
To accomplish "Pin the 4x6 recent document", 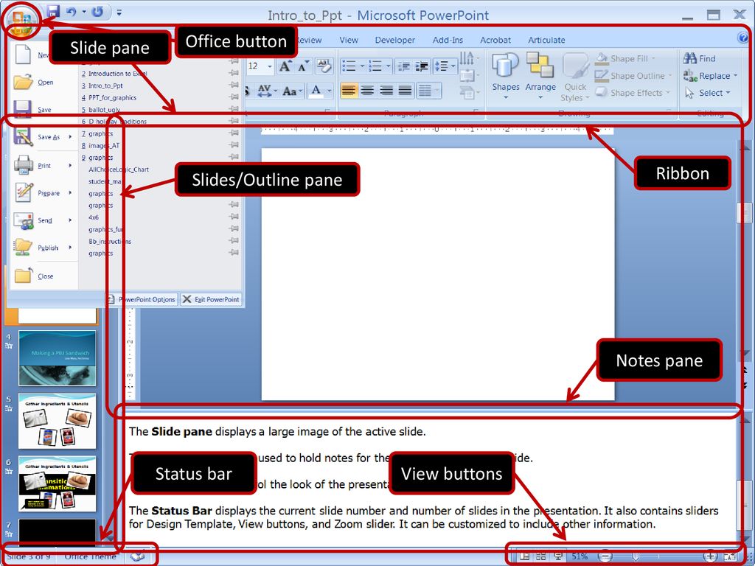I will click(234, 217).
